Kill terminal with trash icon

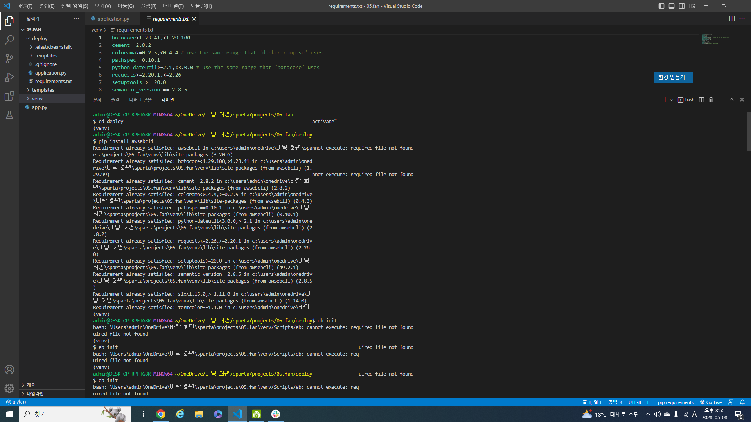[x=711, y=100]
